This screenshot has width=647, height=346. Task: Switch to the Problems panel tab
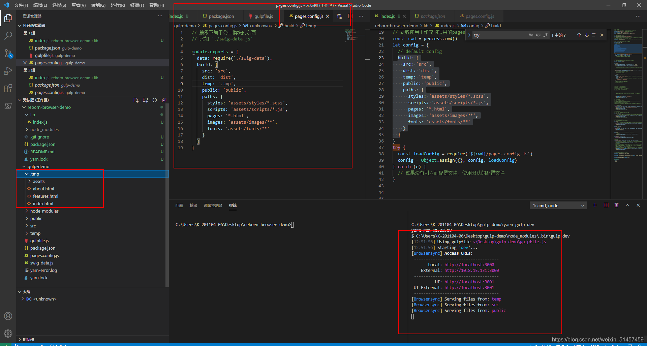point(179,206)
